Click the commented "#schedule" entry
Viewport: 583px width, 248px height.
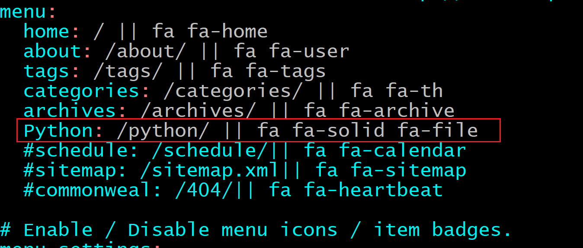pos(75,151)
